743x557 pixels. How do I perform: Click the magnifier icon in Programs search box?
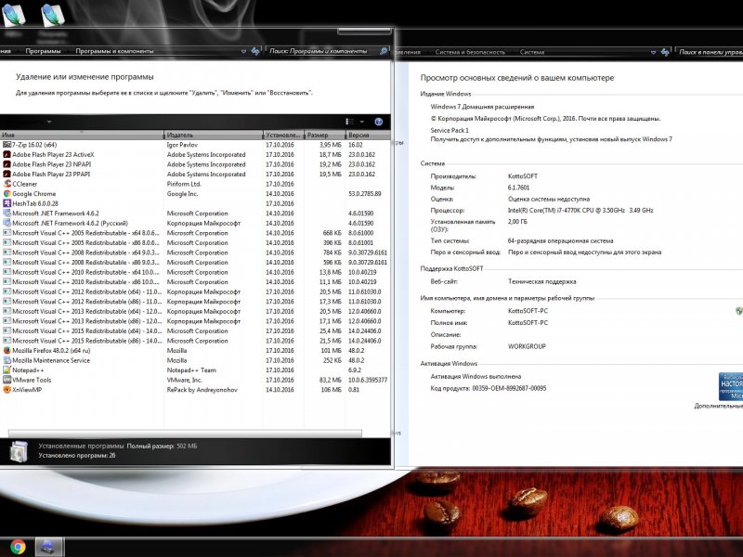pos(384,51)
